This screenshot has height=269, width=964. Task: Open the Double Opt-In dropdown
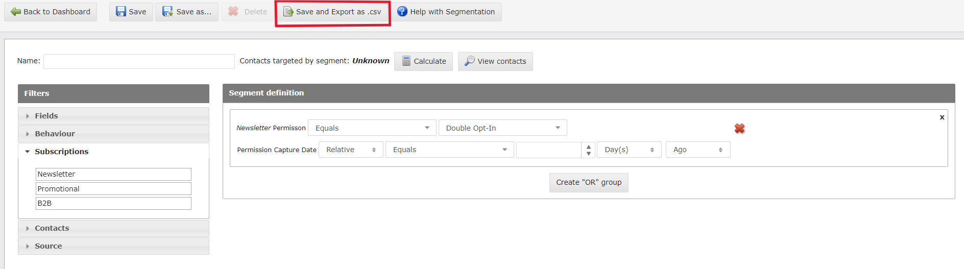pos(502,128)
